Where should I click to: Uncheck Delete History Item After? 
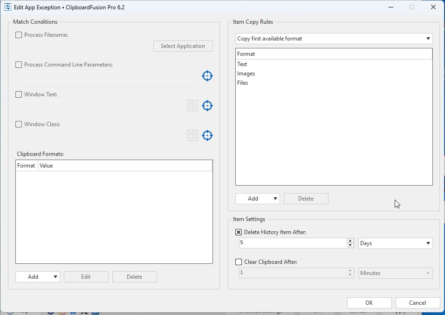point(239,232)
